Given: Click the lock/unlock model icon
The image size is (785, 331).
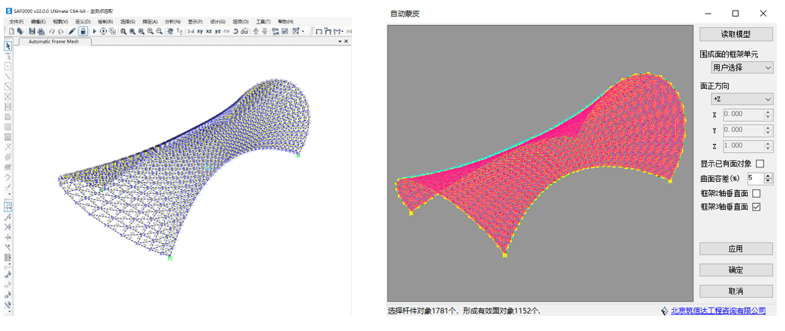Looking at the screenshot, I should tap(83, 31).
